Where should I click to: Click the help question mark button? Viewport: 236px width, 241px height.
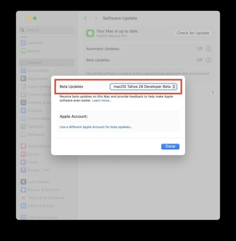coord(212,93)
